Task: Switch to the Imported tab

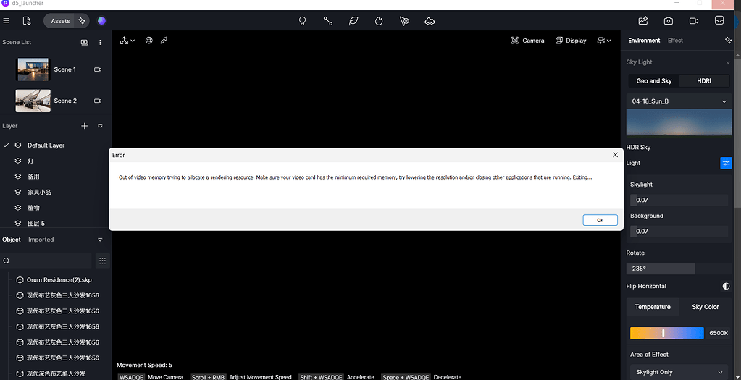Action: click(41, 240)
